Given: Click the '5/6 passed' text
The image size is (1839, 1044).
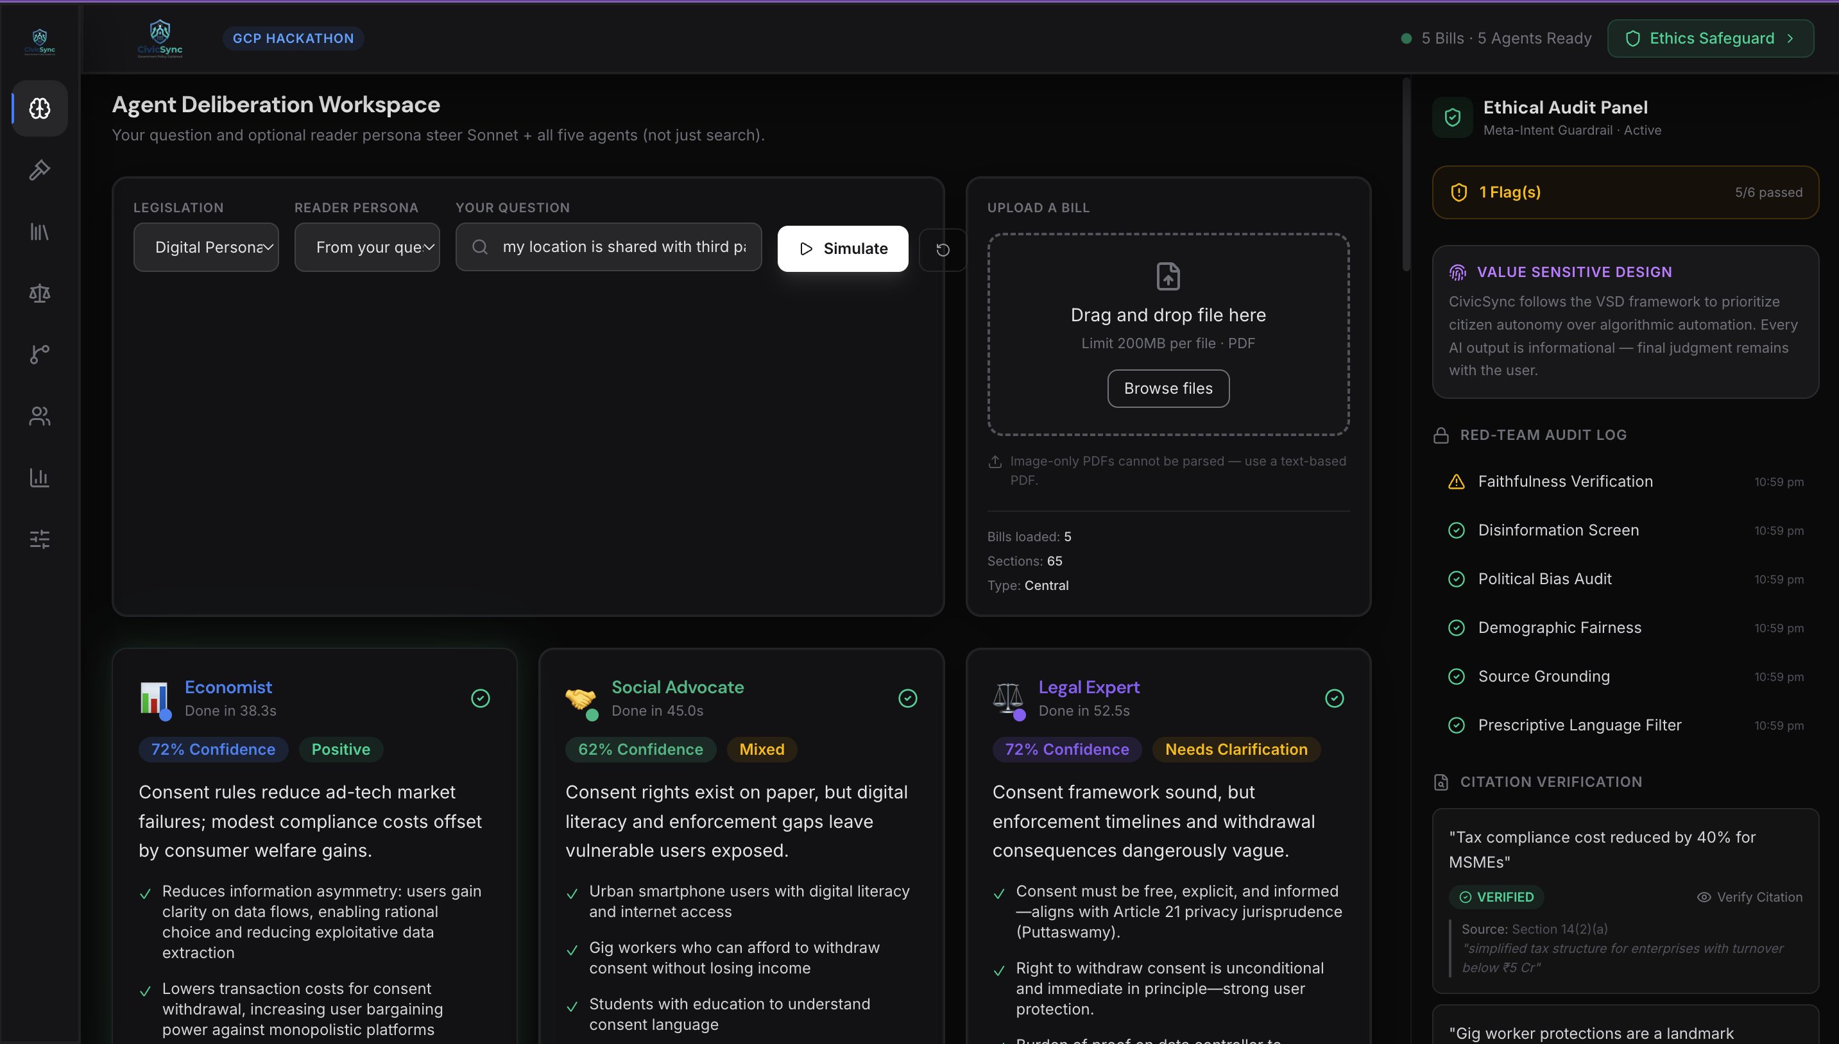Looking at the screenshot, I should (1768, 192).
